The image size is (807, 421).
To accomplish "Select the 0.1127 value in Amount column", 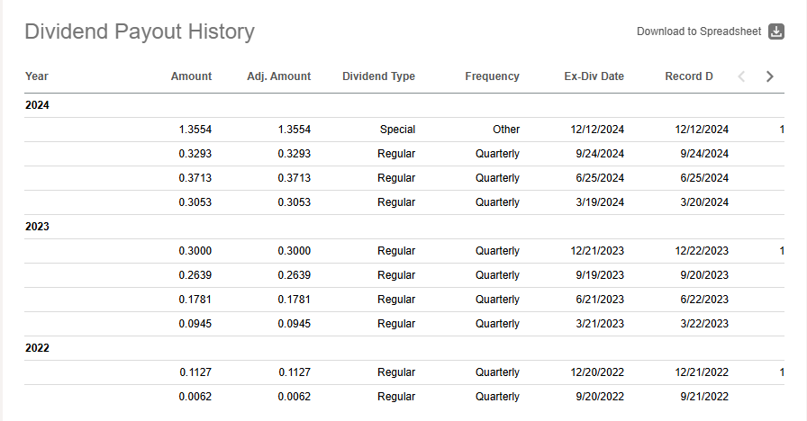I will click(x=195, y=372).
